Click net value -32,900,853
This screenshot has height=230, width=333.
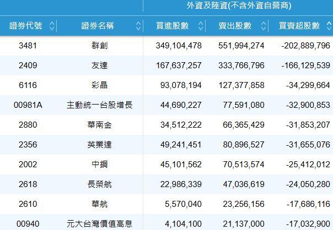click(x=308, y=105)
